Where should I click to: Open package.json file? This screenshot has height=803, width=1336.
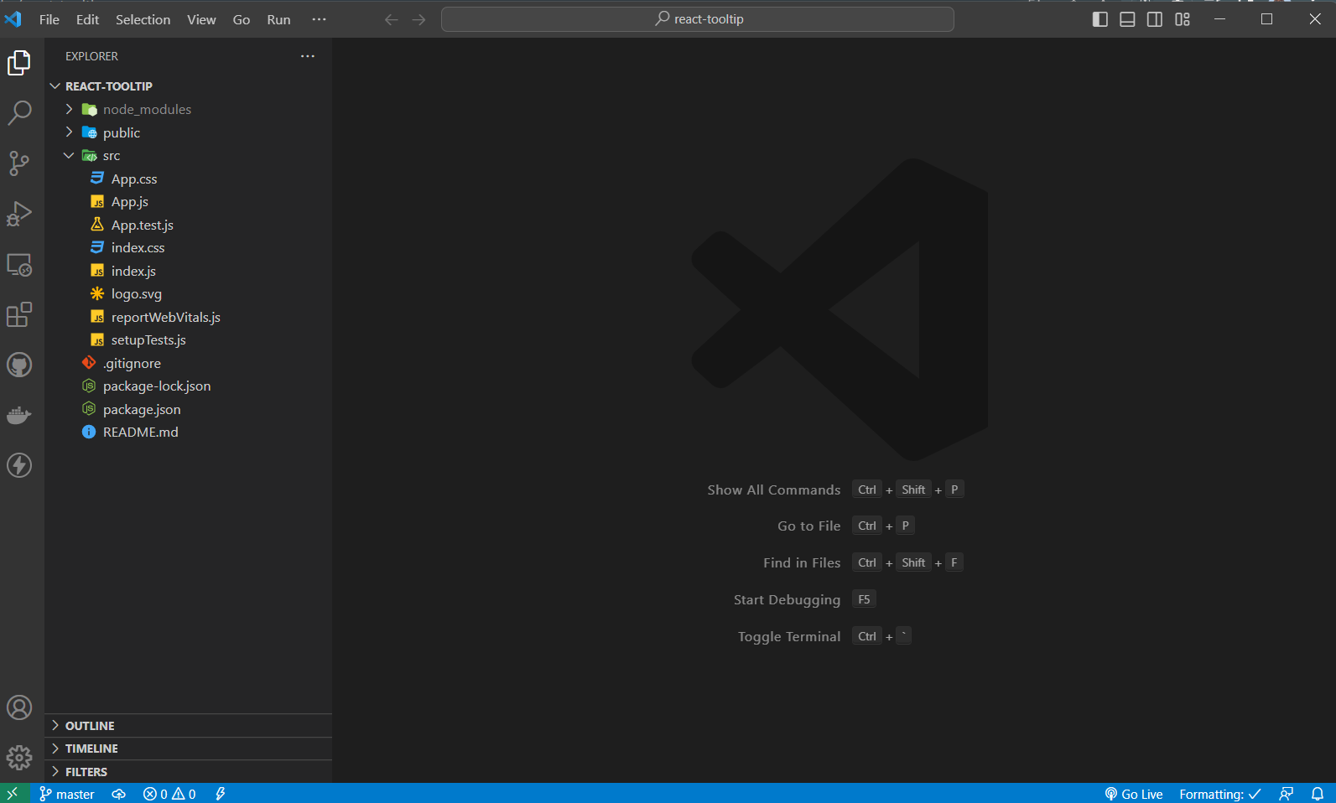(x=188, y=409)
